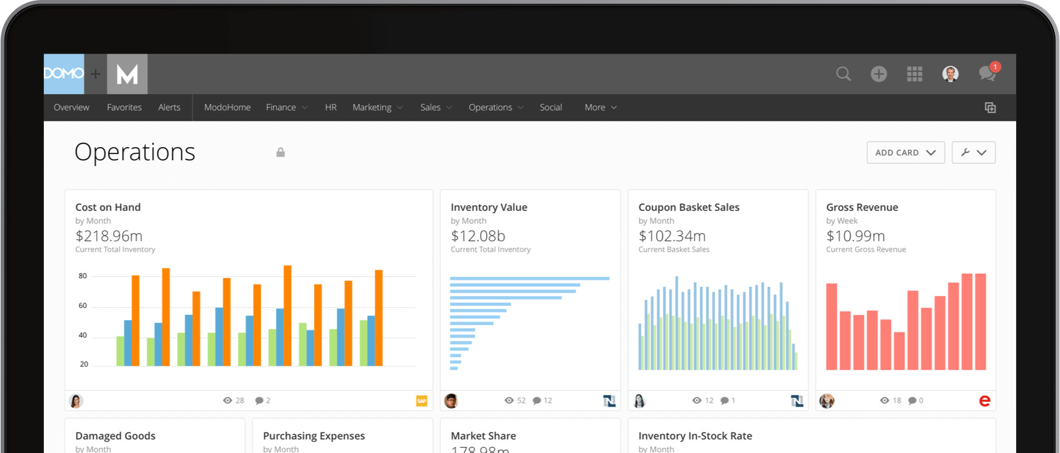This screenshot has height=453, width=1060.
Task: Click the DOMO logo
Action: pos(64,74)
